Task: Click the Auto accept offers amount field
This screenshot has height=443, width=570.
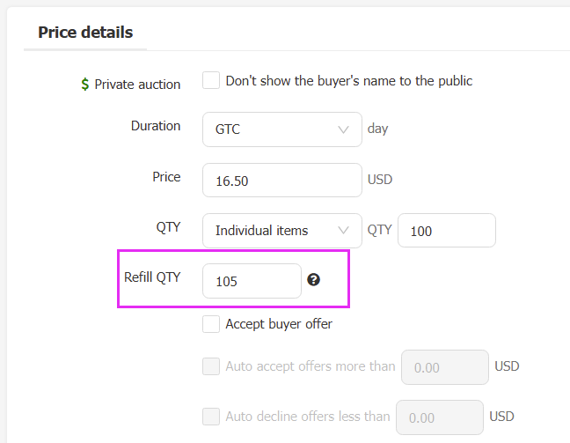Action: pyautogui.click(x=445, y=367)
